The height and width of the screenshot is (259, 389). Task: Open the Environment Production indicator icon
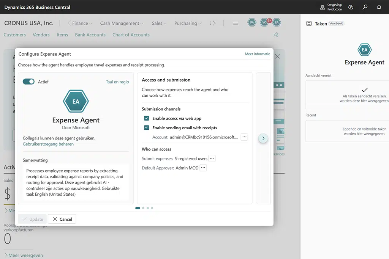322,7
